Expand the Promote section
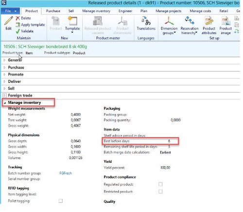The image size is (243, 212). pyautogui.click(x=4, y=75)
